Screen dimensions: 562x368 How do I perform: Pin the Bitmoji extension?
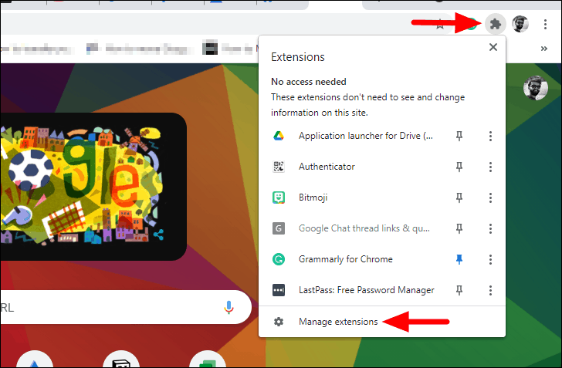pyautogui.click(x=459, y=198)
